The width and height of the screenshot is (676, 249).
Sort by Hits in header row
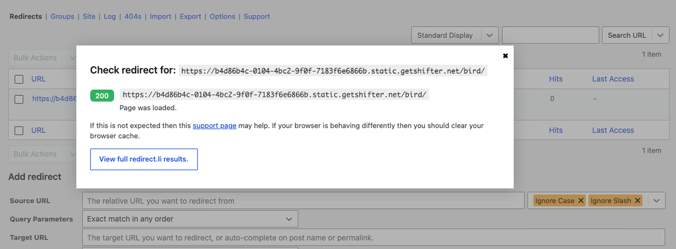[x=556, y=79]
